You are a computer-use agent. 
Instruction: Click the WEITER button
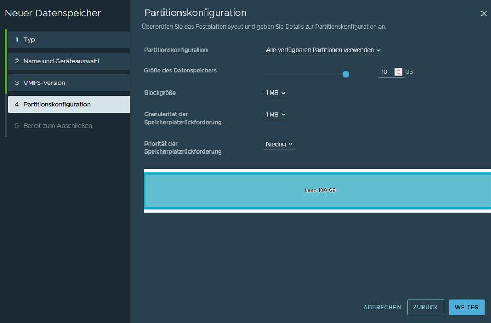pyautogui.click(x=466, y=307)
